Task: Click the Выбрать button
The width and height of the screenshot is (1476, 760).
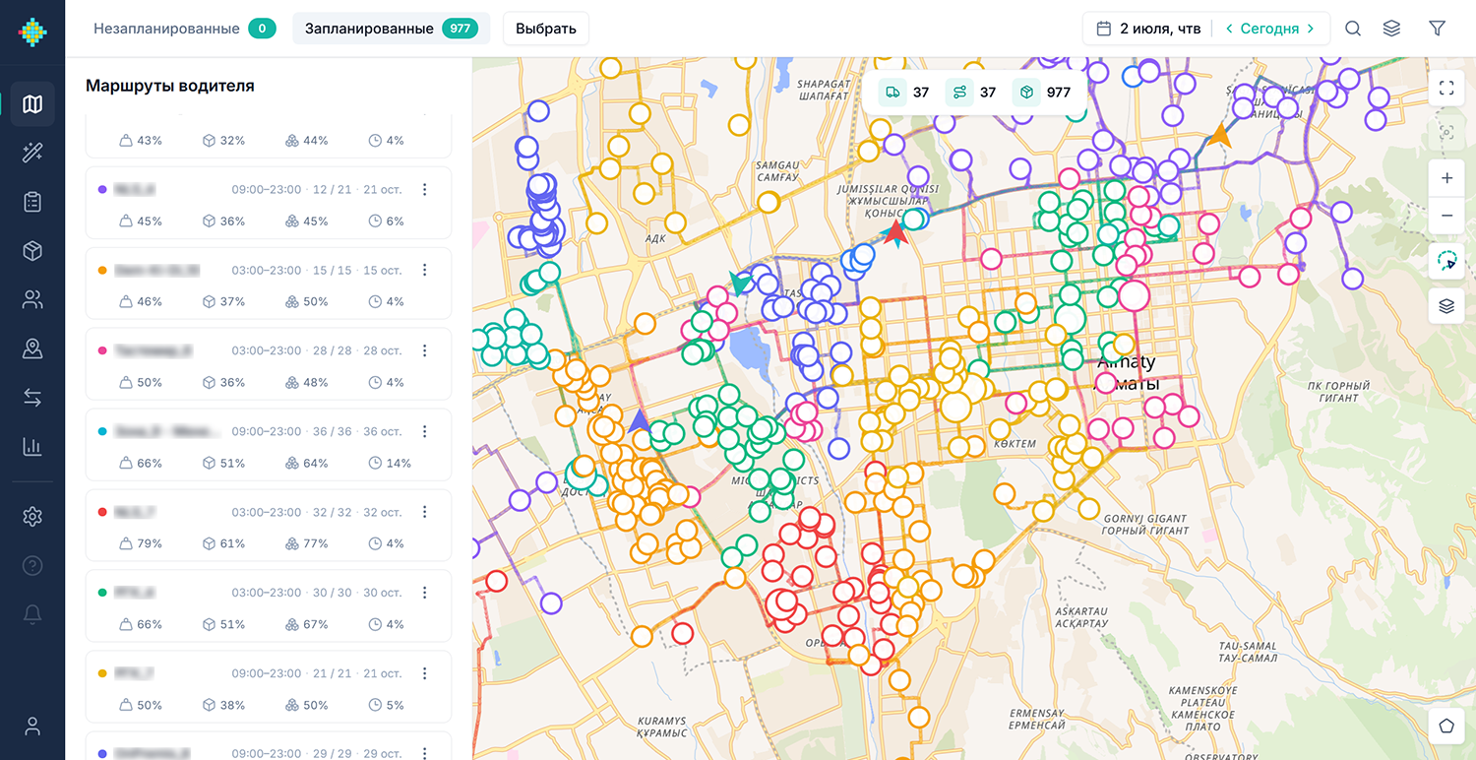Action: click(x=546, y=29)
